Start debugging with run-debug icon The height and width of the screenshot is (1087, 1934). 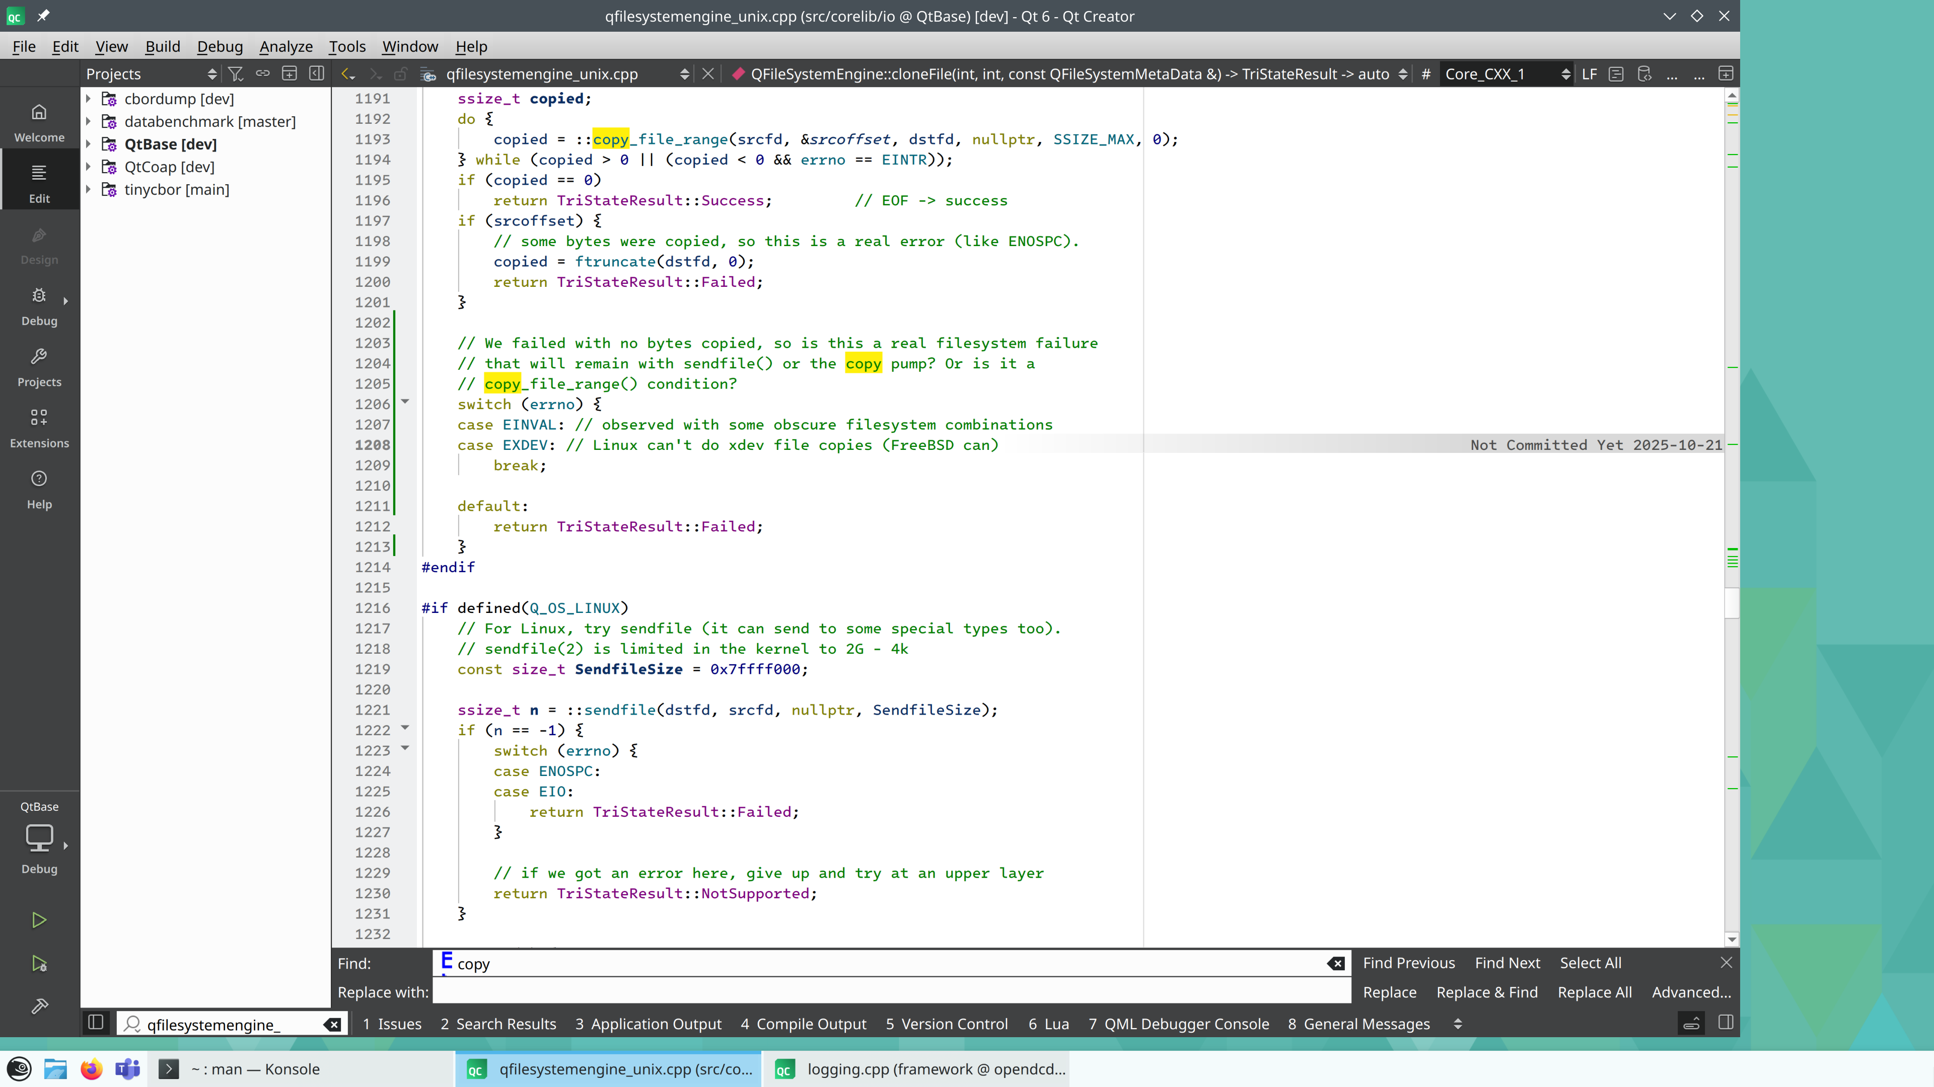39,963
